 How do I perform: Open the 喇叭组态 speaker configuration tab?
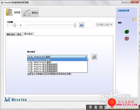11,34
